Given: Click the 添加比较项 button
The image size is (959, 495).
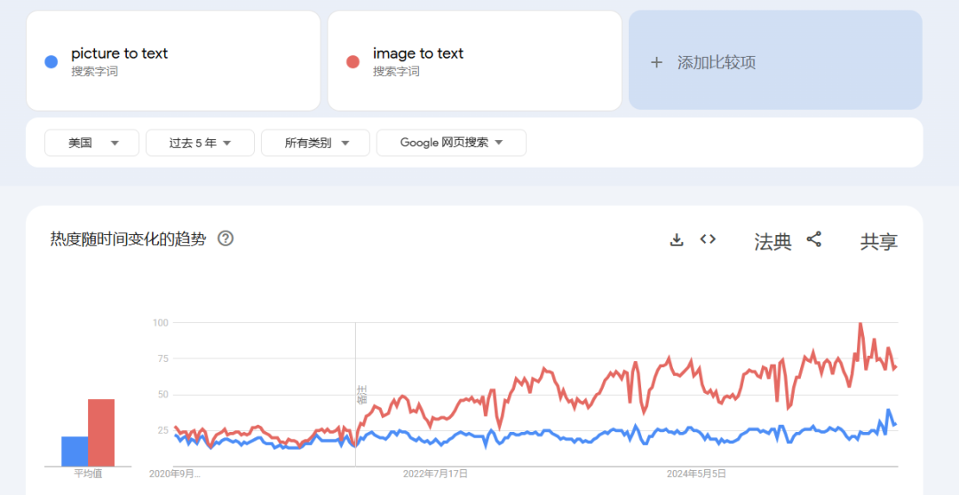Looking at the screenshot, I should (716, 62).
